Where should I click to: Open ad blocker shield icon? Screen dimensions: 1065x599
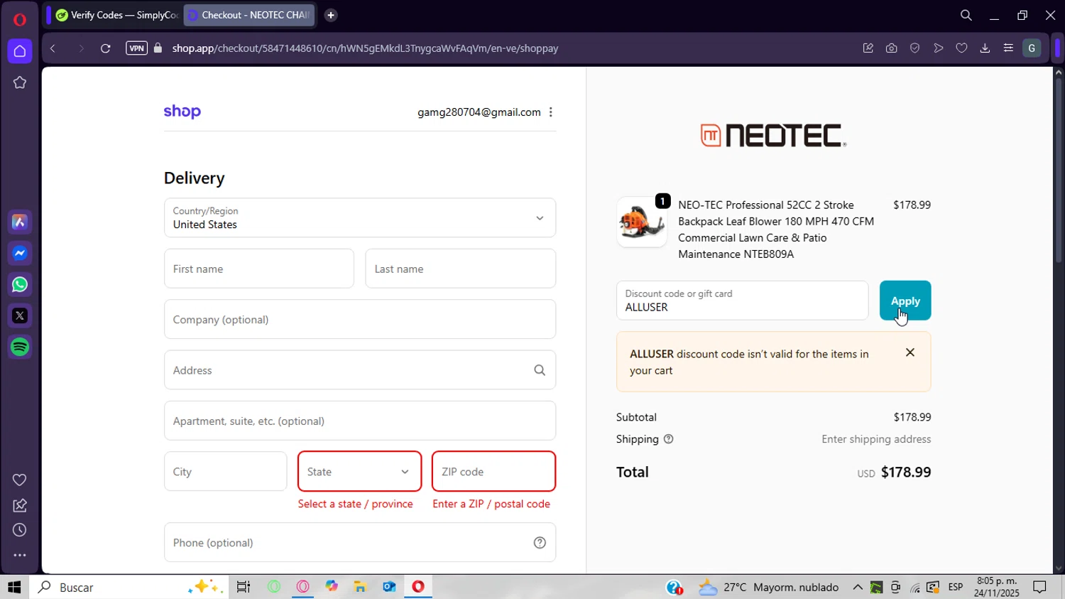[x=914, y=48]
